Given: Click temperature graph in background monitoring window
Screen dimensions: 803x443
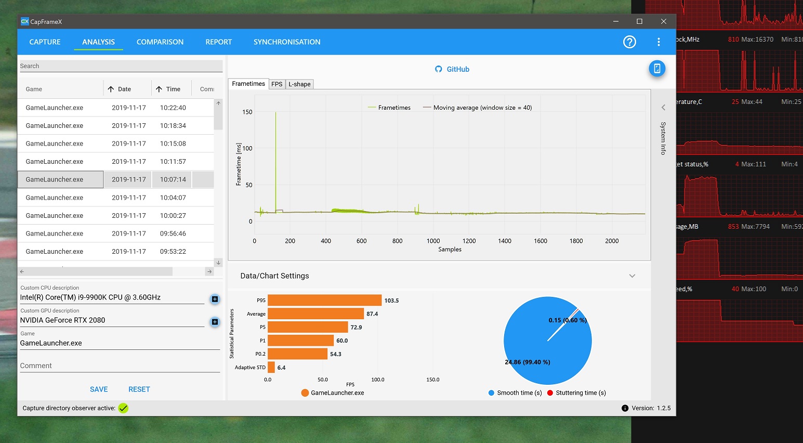Looking at the screenshot, I should click(740, 133).
